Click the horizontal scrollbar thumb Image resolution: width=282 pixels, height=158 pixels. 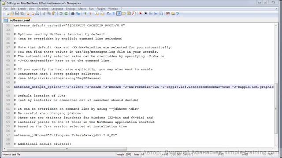[x=67, y=149]
